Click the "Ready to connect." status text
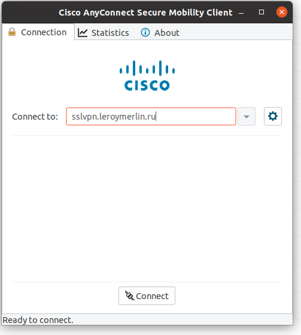The width and height of the screenshot is (301, 335). 38,320
